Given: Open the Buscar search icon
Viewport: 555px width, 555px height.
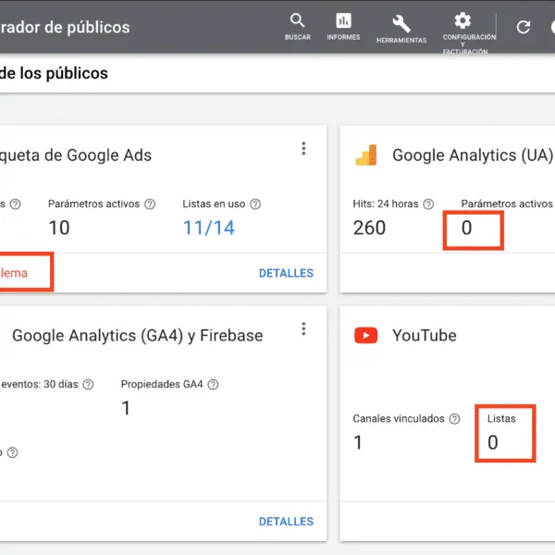Looking at the screenshot, I should [297, 21].
